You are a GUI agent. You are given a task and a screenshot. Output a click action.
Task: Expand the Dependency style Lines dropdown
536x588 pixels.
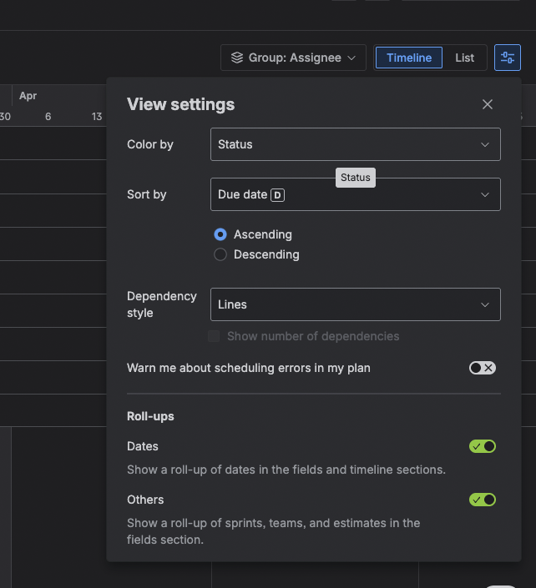tap(355, 304)
